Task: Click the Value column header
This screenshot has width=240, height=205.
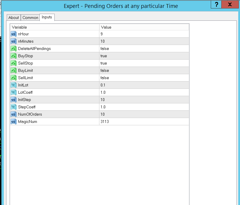Action: [144, 27]
